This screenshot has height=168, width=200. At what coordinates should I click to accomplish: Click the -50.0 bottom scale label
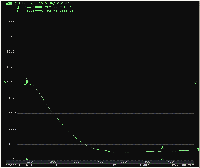pos(11,158)
